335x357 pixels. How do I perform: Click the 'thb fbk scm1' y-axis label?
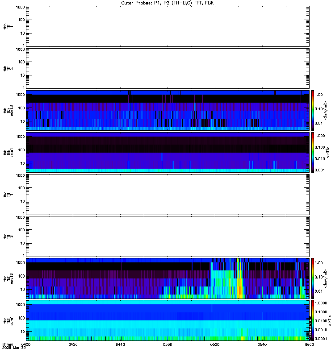tap(8, 152)
